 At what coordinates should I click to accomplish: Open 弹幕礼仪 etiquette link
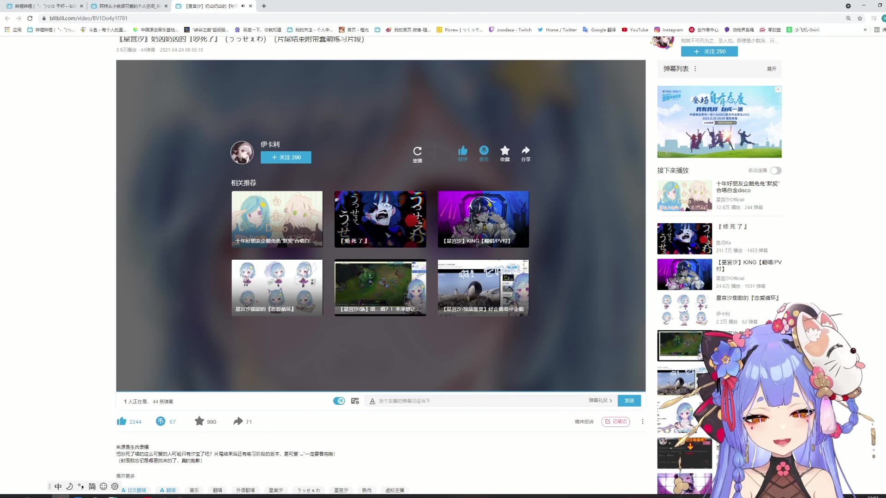[x=600, y=400]
